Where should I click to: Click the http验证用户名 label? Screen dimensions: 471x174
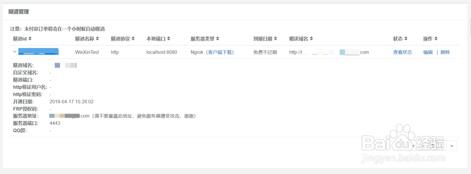(x=30, y=87)
